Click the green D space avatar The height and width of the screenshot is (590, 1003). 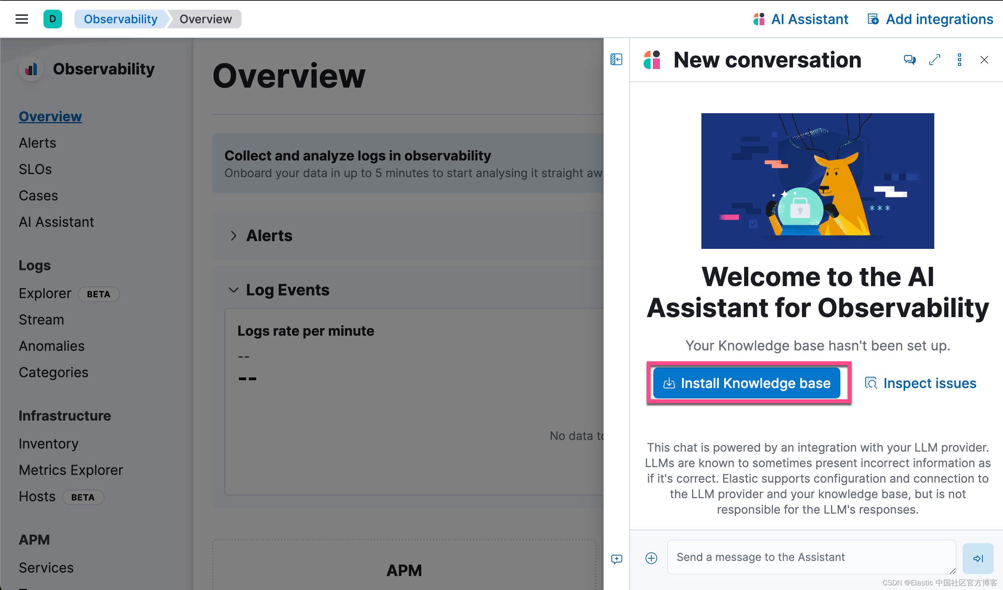[x=52, y=19]
